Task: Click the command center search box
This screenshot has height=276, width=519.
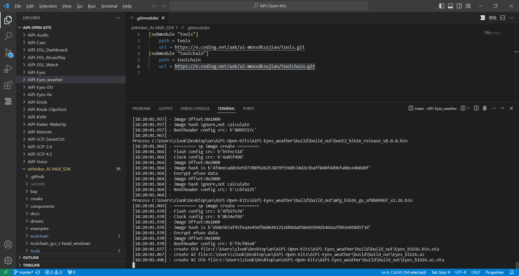Action: [x=269, y=6]
